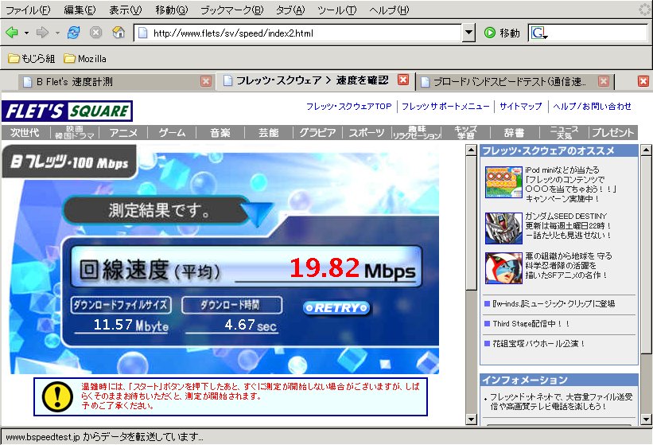
Task: Open the ブックマーク(B) menu
Action: pos(232,10)
